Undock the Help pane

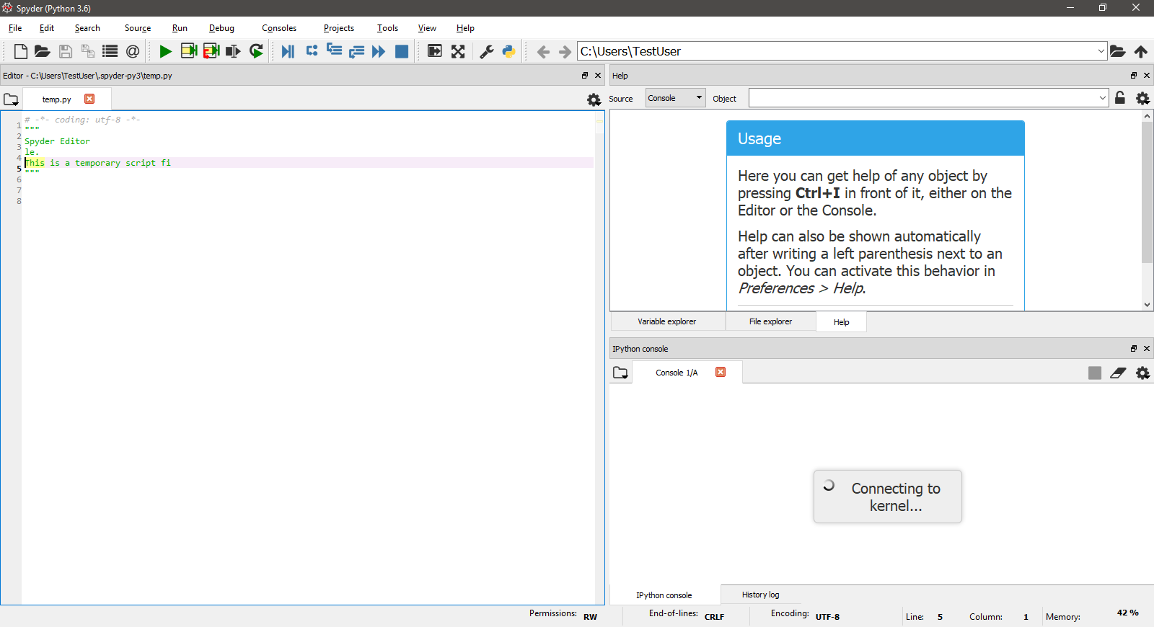(1134, 75)
